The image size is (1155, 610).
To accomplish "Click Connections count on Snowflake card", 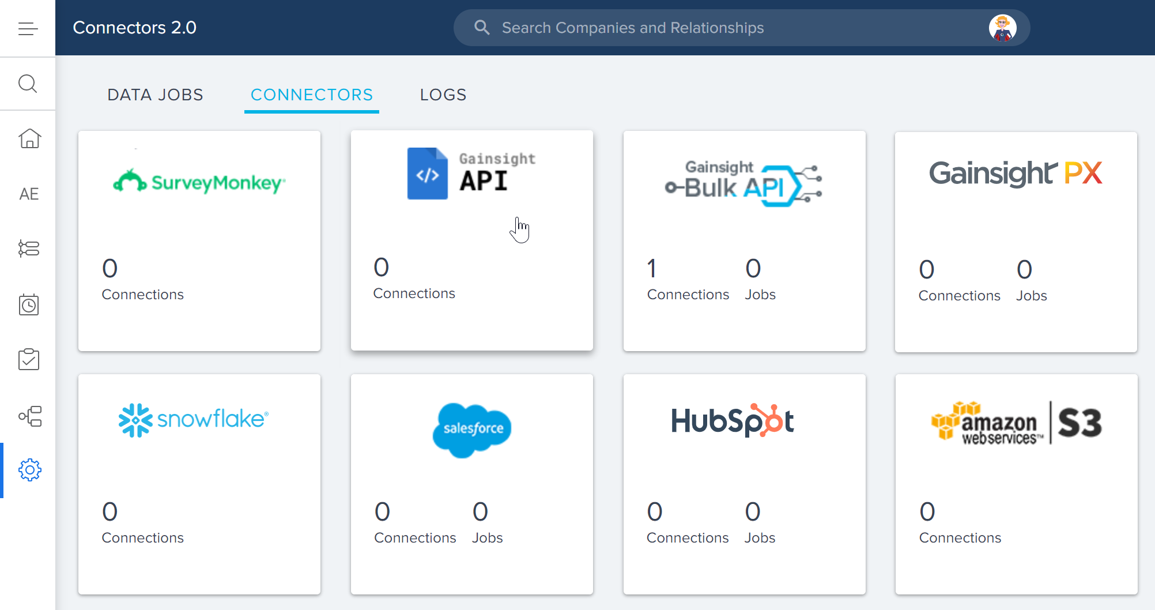I will tap(143, 523).
